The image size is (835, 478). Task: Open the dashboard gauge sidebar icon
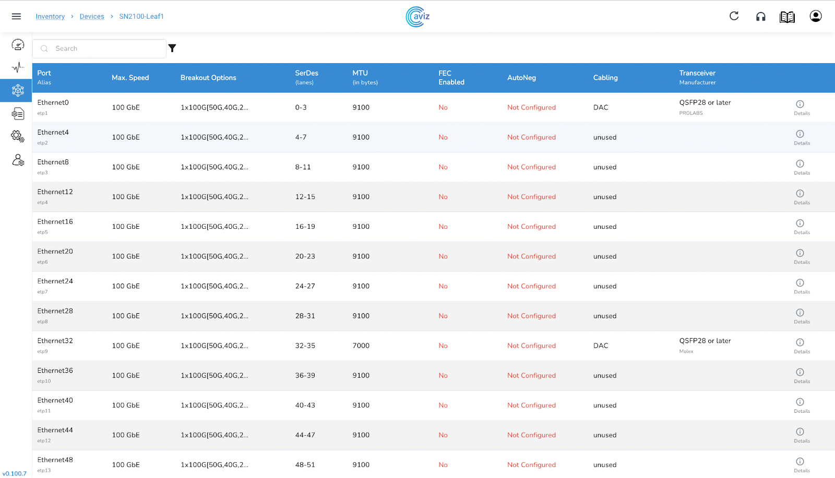[x=18, y=45]
